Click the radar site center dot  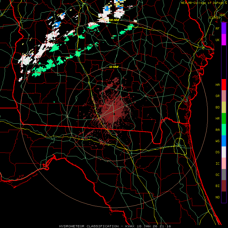(115, 114)
